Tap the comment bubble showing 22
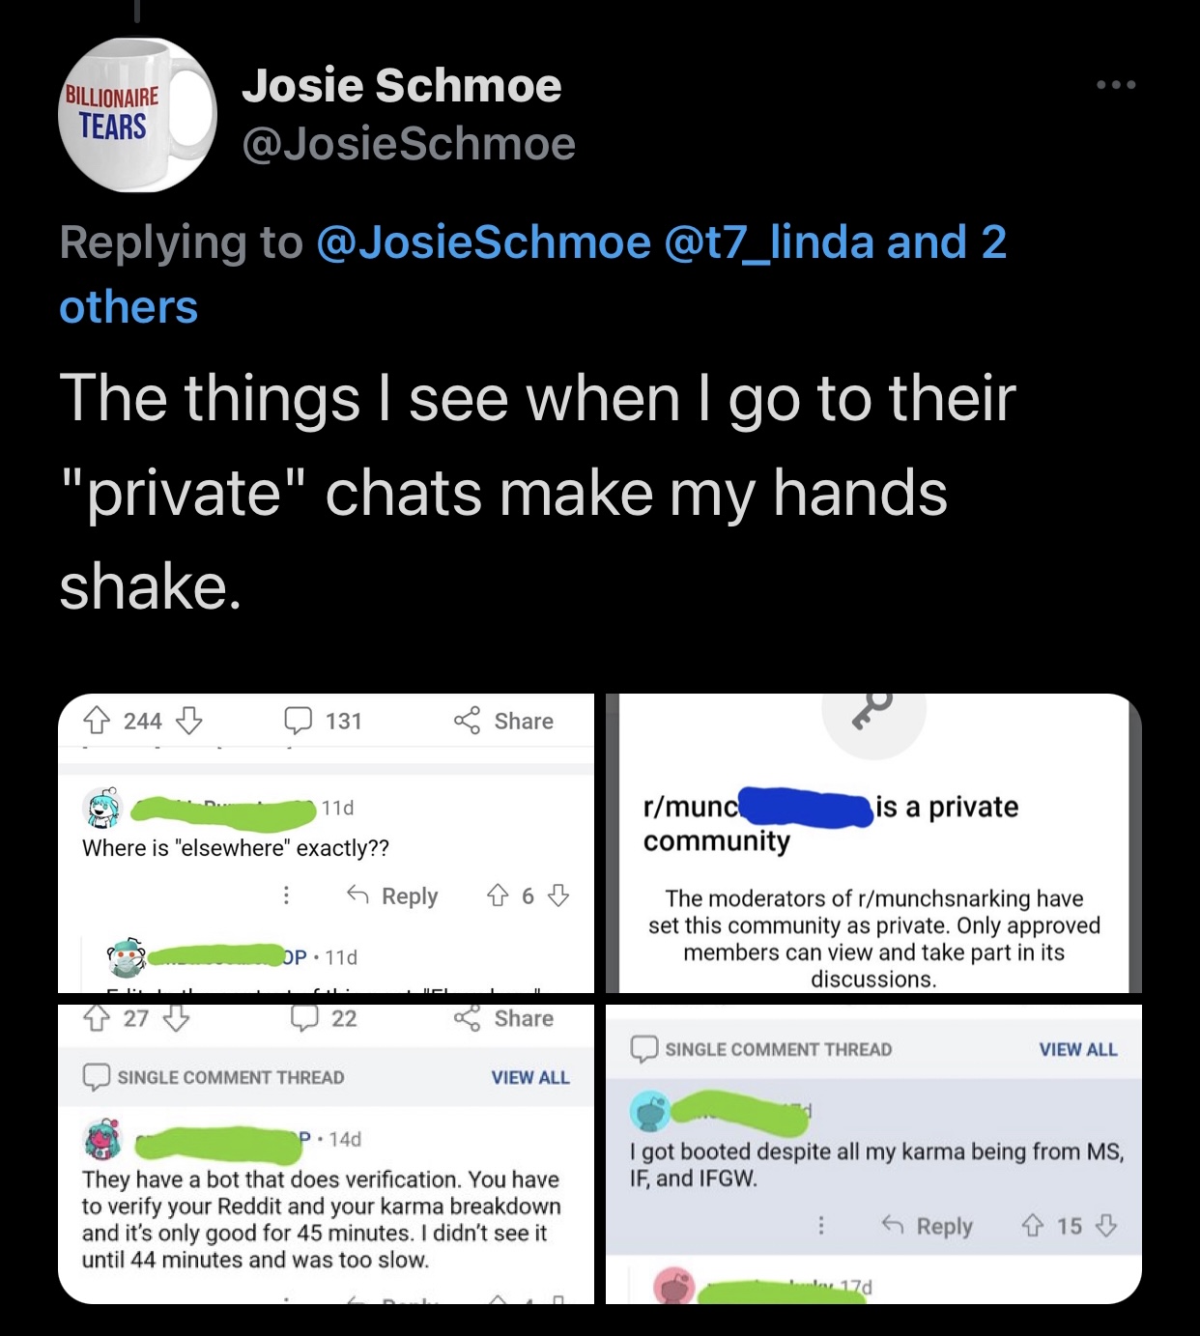Screen dimensions: 1200x1336 tap(305, 1018)
